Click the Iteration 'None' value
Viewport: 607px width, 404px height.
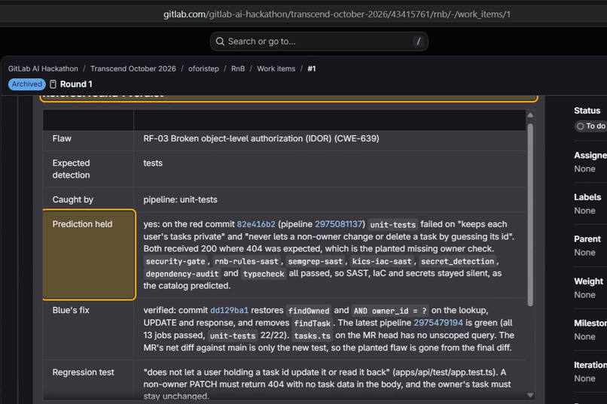tap(584, 378)
